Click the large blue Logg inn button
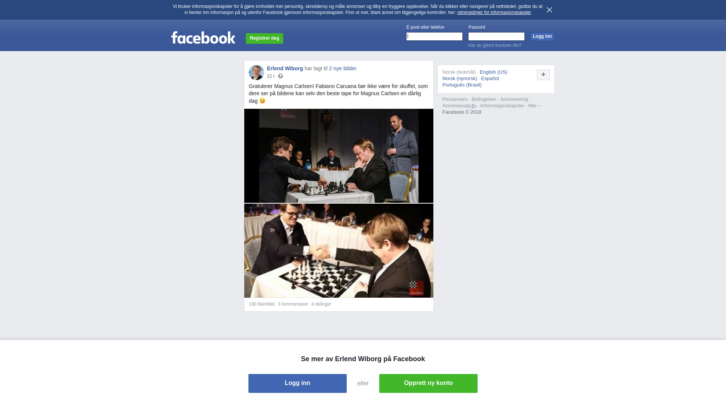Screen dimensions: 726x408 coord(298,383)
